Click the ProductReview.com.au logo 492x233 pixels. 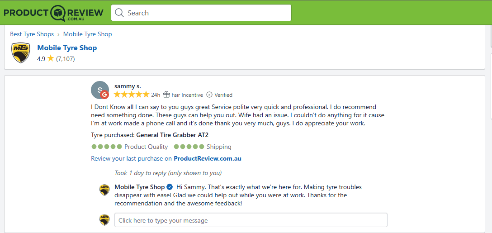53,13
